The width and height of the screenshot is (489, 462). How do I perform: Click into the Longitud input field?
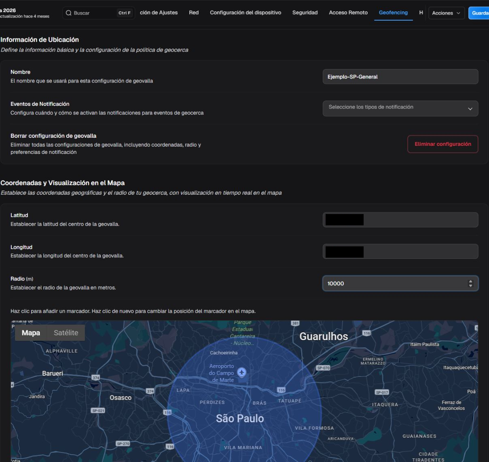point(400,252)
